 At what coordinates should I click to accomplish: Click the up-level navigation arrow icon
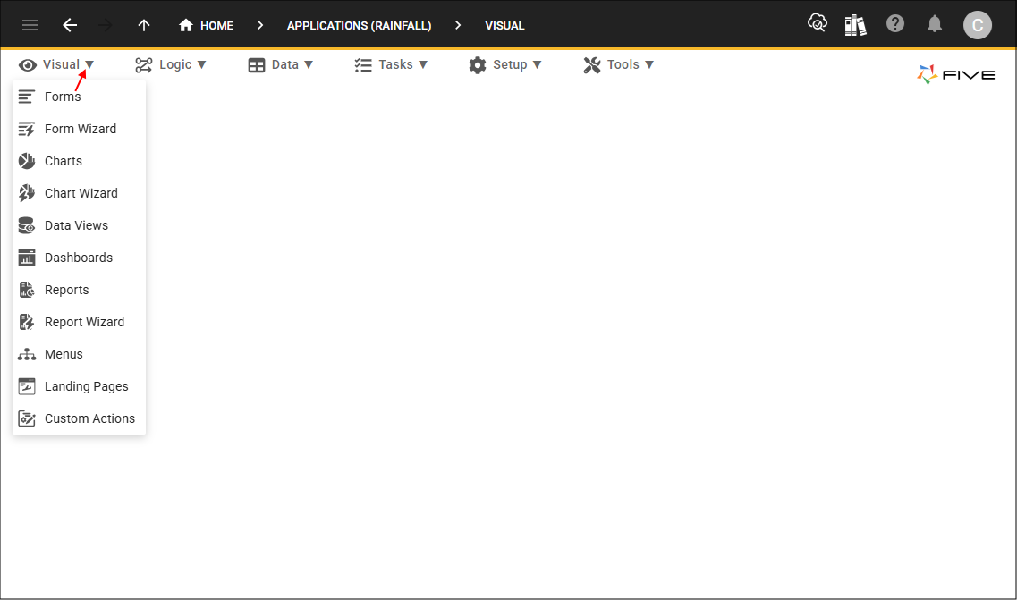[x=143, y=25]
